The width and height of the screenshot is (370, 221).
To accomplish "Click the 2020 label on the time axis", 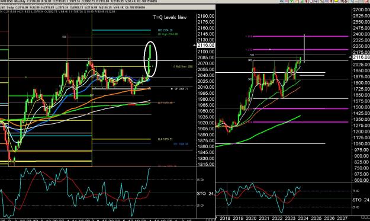I will point(251,218).
